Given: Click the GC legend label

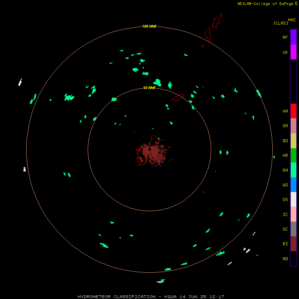Looking at the screenshot, I should coord(285,229).
